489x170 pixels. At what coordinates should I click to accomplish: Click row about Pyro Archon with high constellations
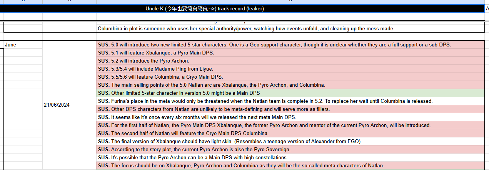coord(290,158)
